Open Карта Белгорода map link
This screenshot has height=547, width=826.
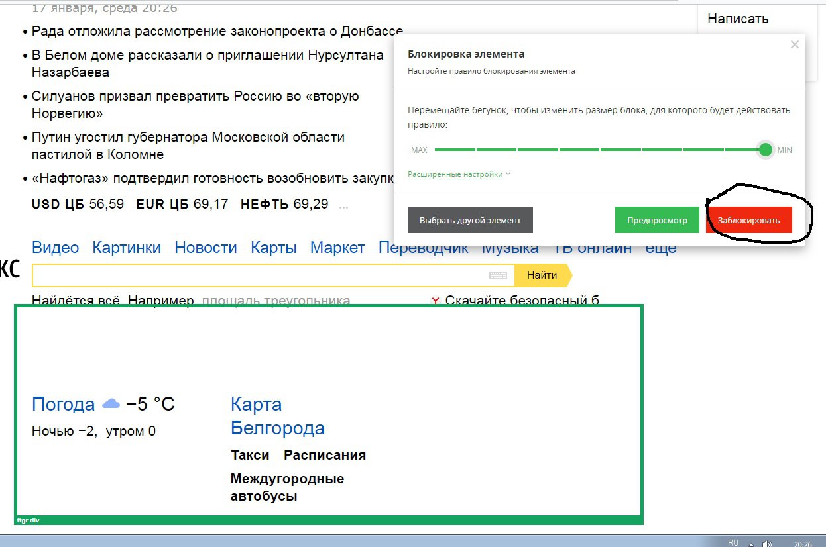tap(277, 416)
